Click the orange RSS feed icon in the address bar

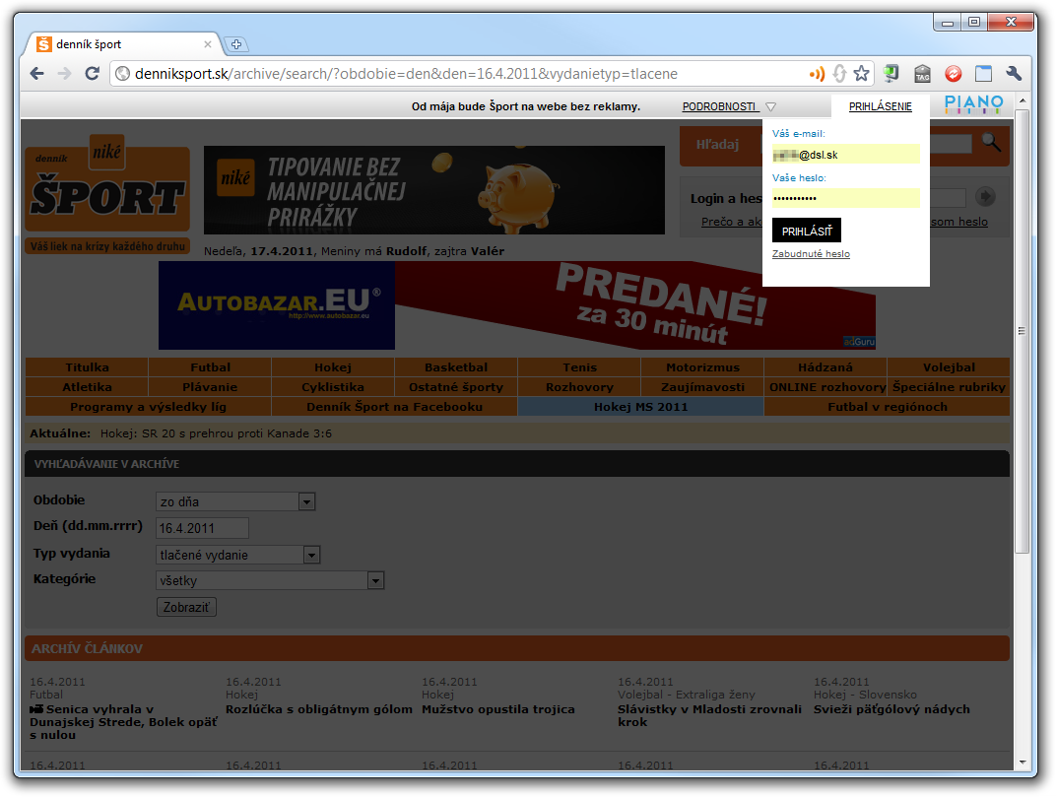coord(816,74)
